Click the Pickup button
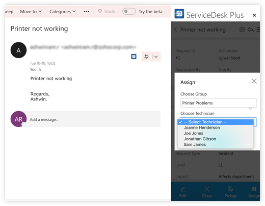Image resolution: width=265 pixels, height=206 pixels. pyautogui.click(x=230, y=192)
